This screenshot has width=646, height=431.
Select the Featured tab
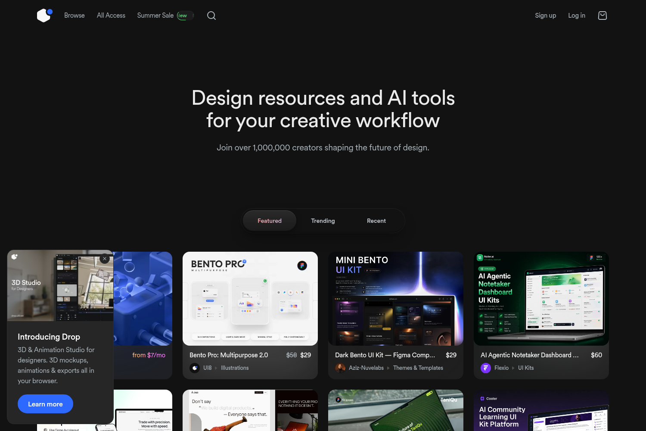(270, 221)
